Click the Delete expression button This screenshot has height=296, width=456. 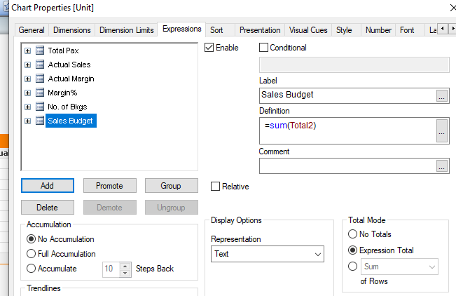click(x=48, y=208)
